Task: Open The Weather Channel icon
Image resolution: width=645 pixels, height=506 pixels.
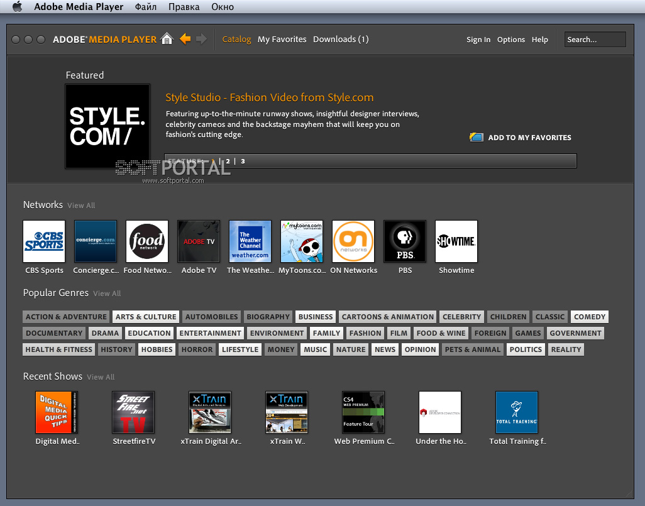Action: pyautogui.click(x=250, y=241)
